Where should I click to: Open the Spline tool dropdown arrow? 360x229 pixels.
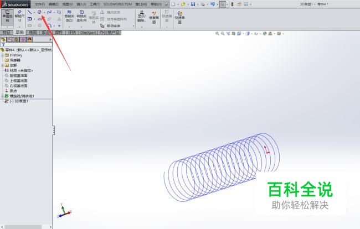coord(54,12)
